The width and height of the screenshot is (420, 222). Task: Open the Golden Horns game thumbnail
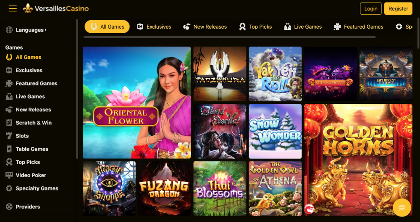click(358, 160)
